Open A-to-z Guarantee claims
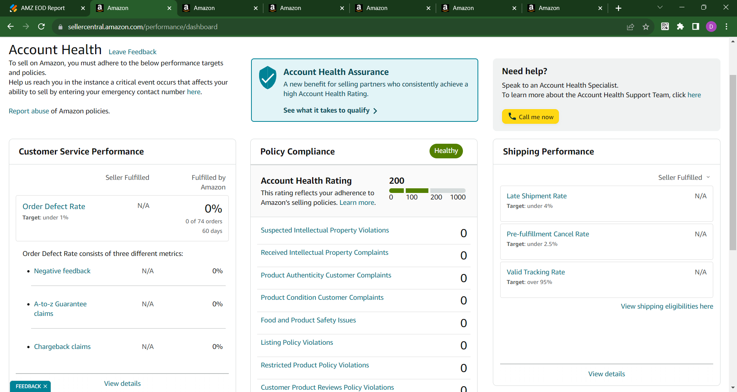The height and width of the screenshot is (392, 737). click(60, 309)
